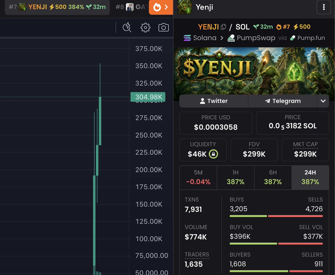
Task: Click the buy volume ratio bar
Action: coord(276,244)
